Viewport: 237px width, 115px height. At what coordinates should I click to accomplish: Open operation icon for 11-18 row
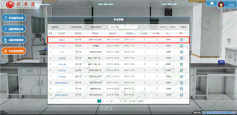pos(181,46)
